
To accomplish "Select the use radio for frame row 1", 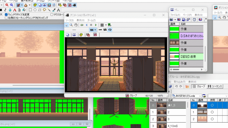I will pyautogui.click(x=212, y=112).
